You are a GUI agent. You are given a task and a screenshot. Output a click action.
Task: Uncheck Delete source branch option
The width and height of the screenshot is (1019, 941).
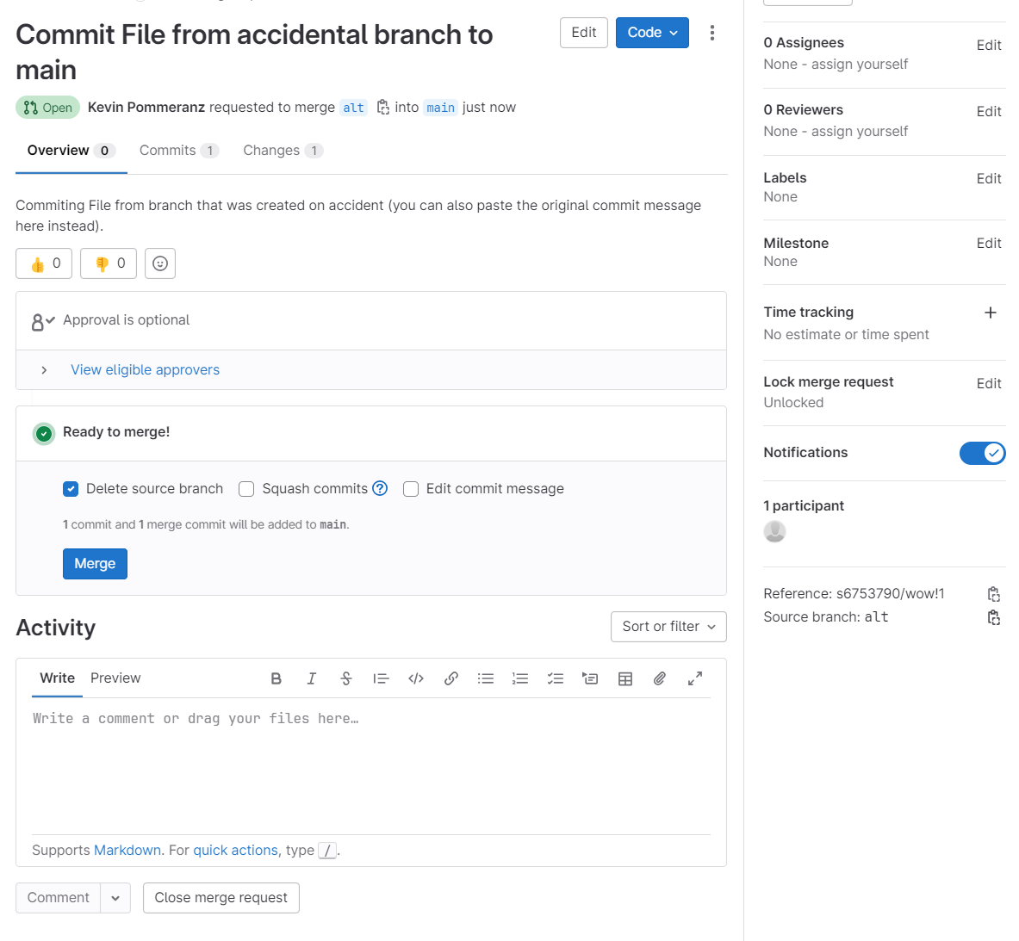click(71, 489)
